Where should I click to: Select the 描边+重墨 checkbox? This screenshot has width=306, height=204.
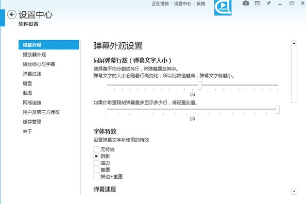96,177
